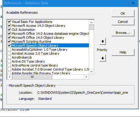Open Help for references
140x120 pixels.
click(123, 52)
